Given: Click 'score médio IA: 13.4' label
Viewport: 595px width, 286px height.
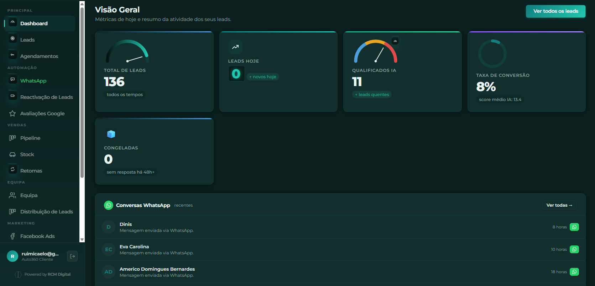Looking at the screenshot, I should [x=500, y=100].
